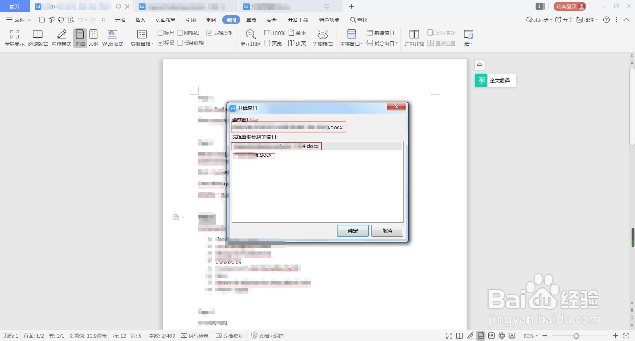This screenshot has width=635, height=341.
Task: Open the 引用 ribbon tab
Action: (x=191, y=20)
